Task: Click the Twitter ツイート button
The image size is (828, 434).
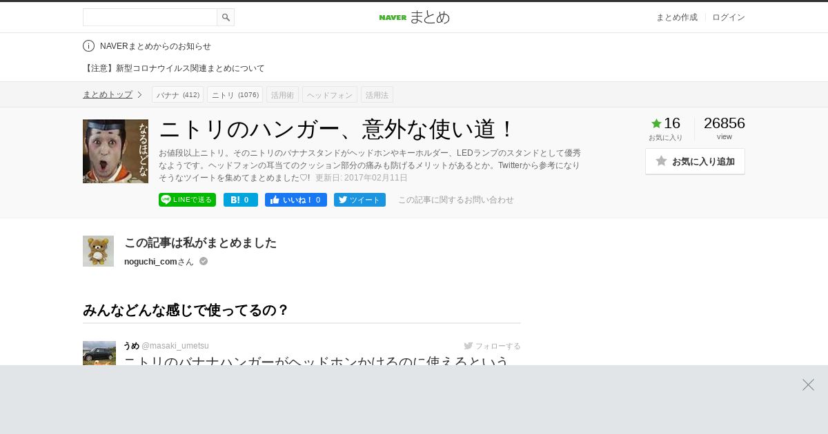Action: click(x=359, y=200)
